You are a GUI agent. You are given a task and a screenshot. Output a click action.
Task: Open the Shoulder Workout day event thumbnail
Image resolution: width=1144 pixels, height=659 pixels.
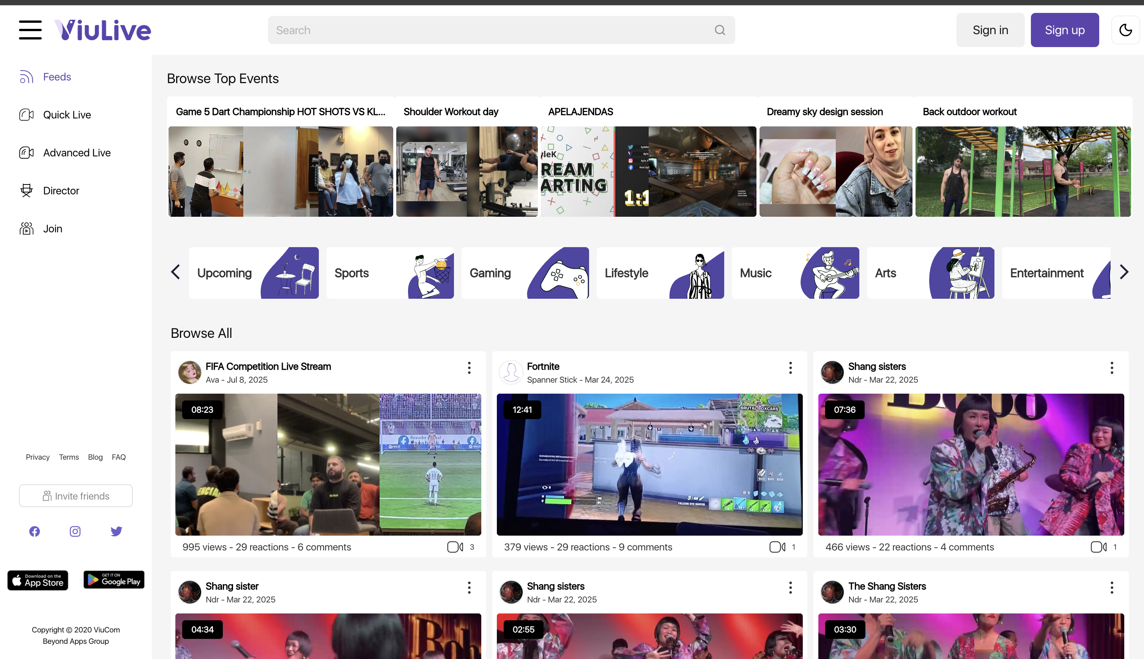[x=467, y=172]
